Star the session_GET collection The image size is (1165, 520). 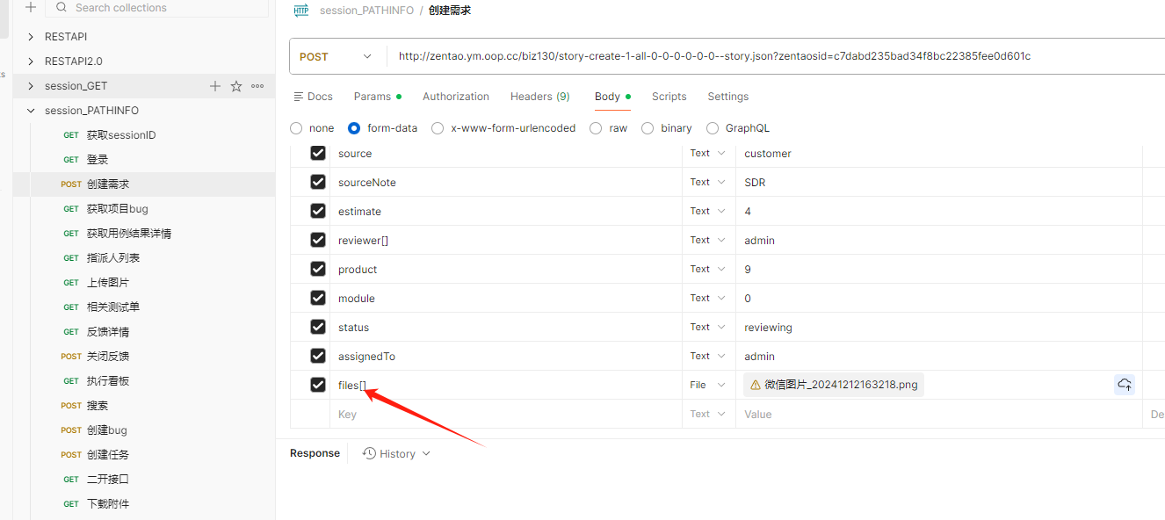point(236,86)
